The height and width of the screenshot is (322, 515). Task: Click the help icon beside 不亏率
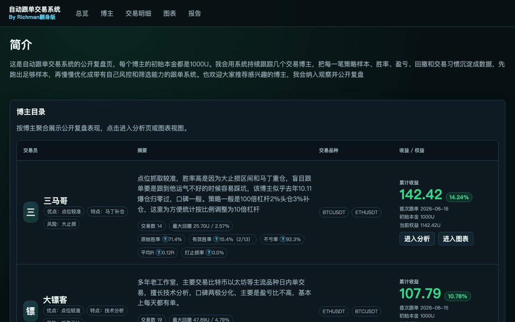coord(283,239)
